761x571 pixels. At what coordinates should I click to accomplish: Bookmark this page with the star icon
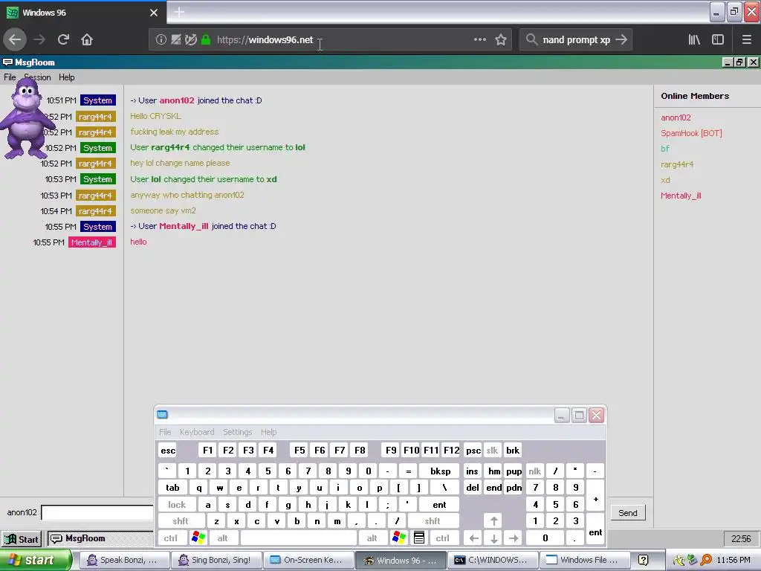[x=501, y=40]
